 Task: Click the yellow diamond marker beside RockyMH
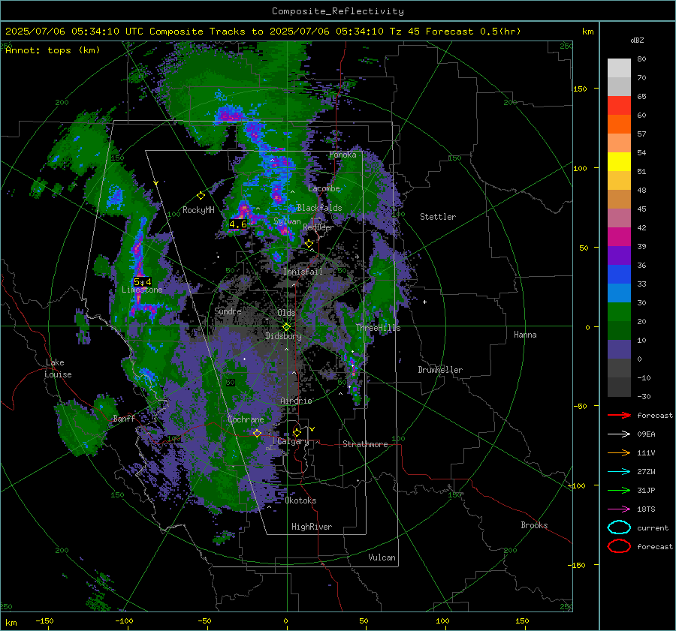click(x=201, y=196)
